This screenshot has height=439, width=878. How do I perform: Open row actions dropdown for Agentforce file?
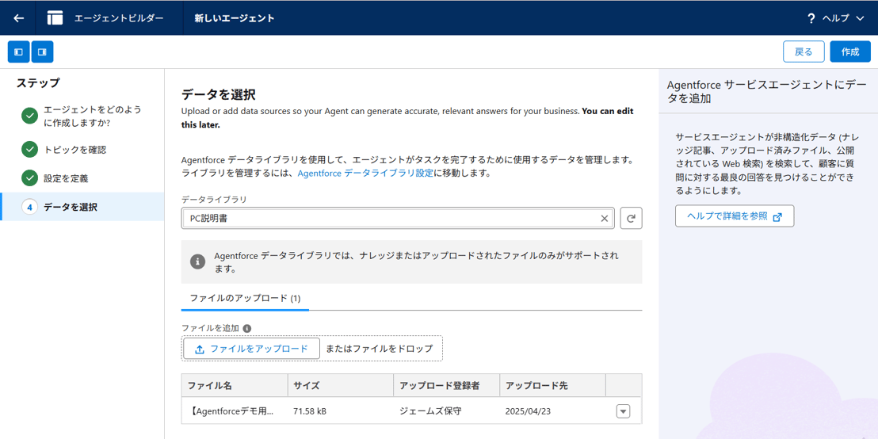click(x=623, y=411)
